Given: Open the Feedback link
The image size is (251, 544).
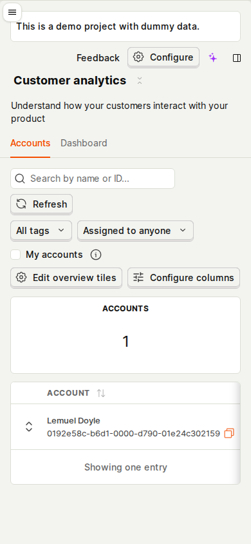Looking at the screenshot, I should tap(98, 58).
